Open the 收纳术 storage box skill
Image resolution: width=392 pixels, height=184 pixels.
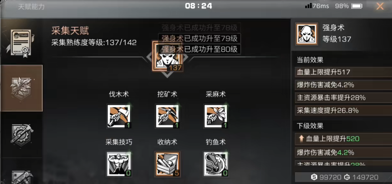(x=167, y=164)
